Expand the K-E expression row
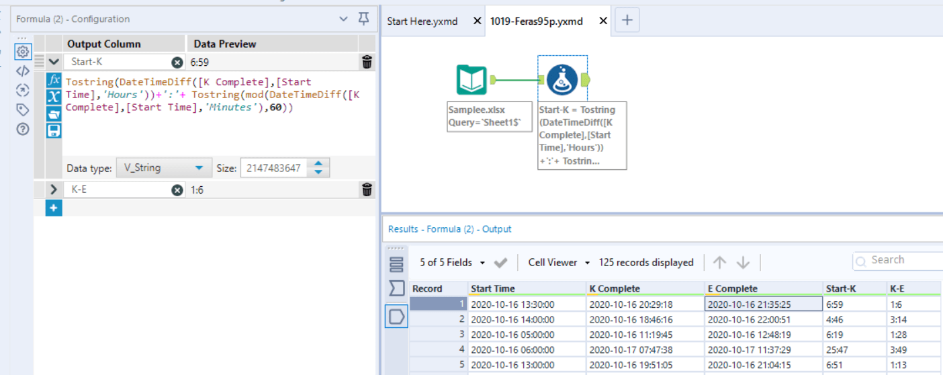Viewport: 943px width, 375px height. coord(54,190)
